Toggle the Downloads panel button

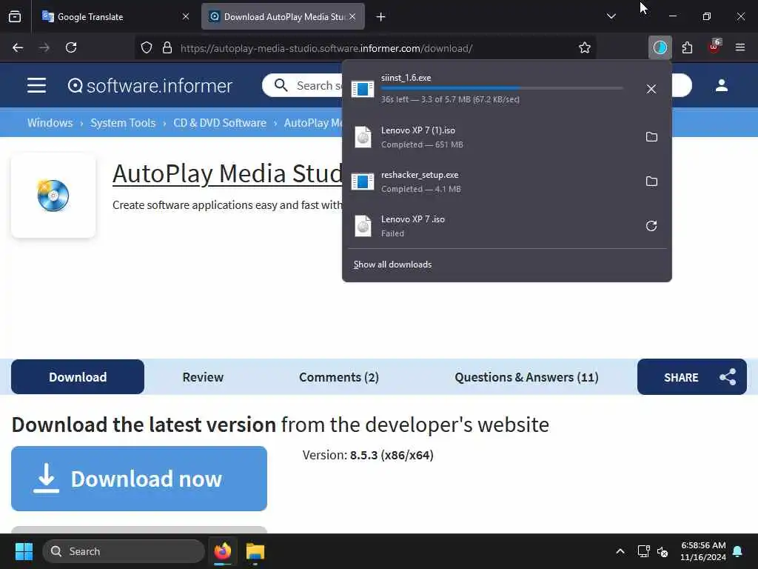pyautogui.click(x=660, y=47)
